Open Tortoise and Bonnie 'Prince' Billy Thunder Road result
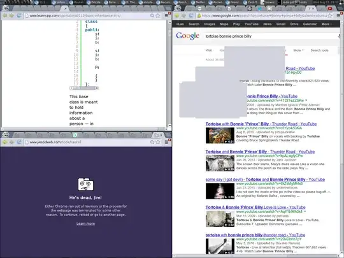The width and height of the screenshot is (344, 258). point(260,152)
